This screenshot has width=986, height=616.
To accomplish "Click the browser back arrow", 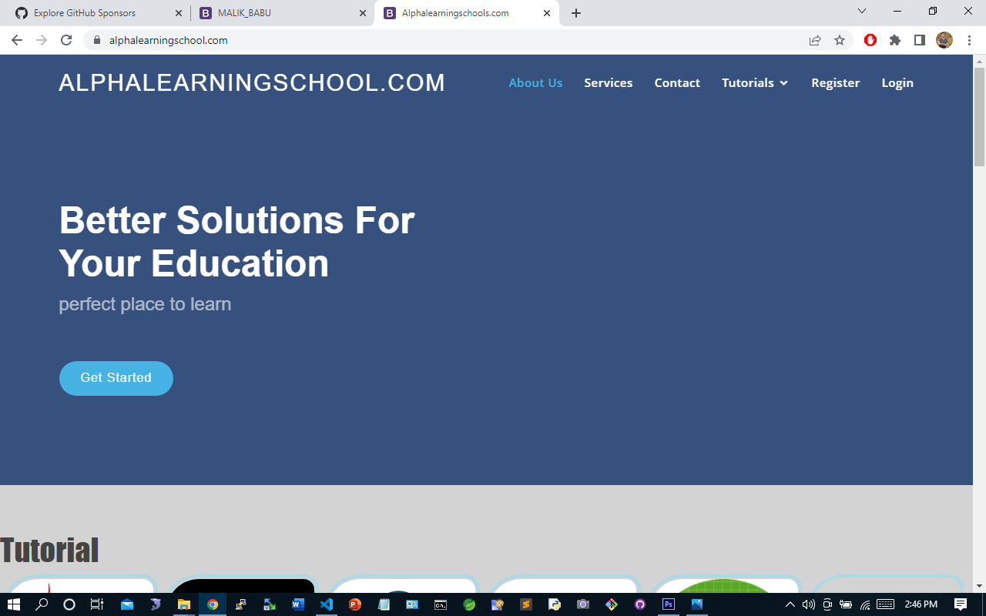I will (x=17, y=40).
